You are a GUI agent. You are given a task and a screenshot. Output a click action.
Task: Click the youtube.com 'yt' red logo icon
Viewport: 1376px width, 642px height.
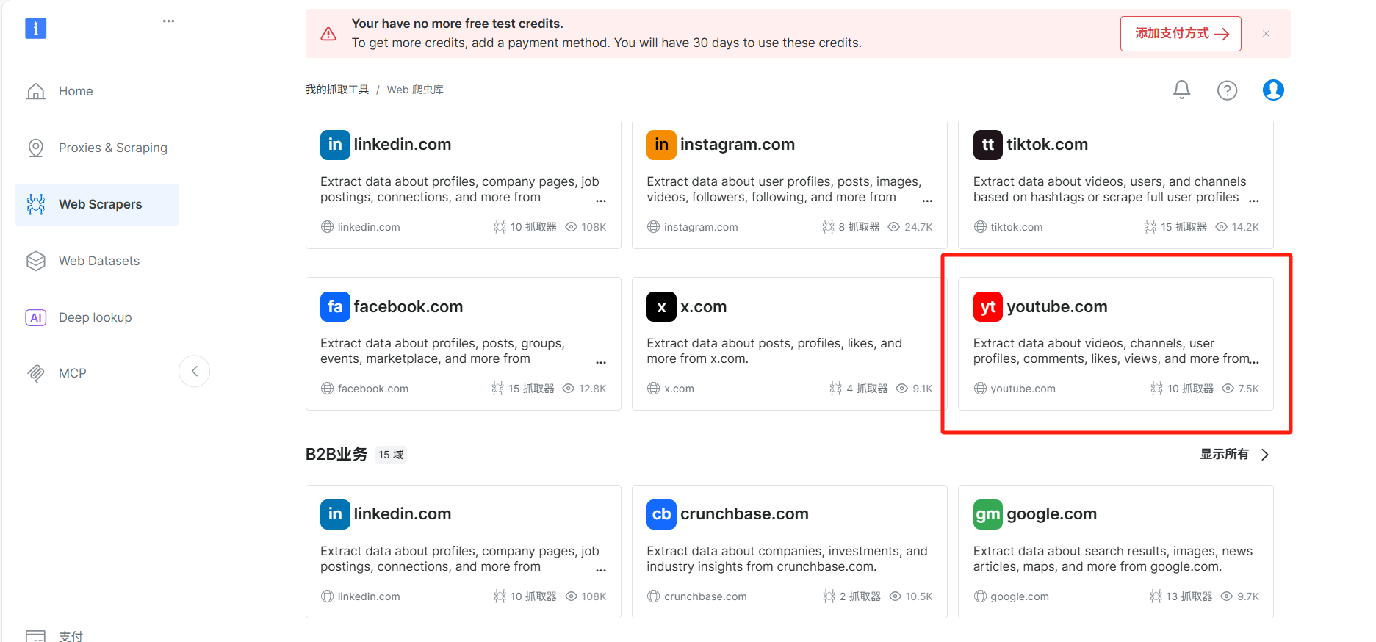[988, 306]
